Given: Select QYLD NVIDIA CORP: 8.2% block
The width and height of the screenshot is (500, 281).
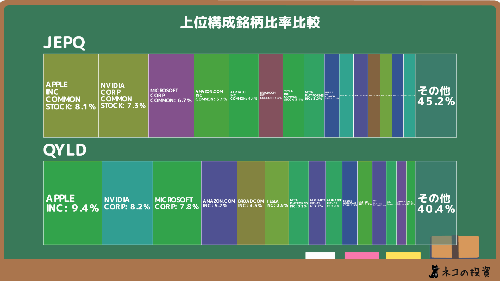Looking at the screenshot, I should tap(127, 203).
